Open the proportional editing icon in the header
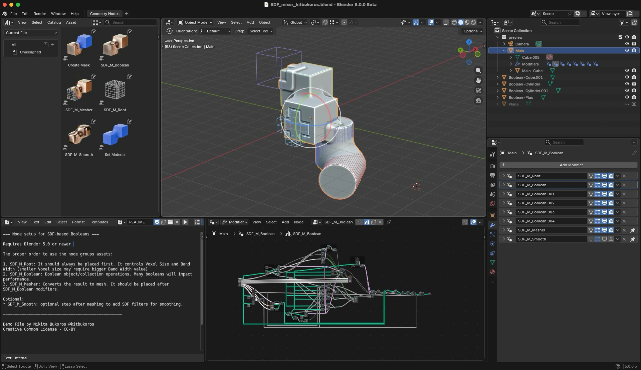The width and height of the screenshot is (641, 370). click(x=344, y=22)
